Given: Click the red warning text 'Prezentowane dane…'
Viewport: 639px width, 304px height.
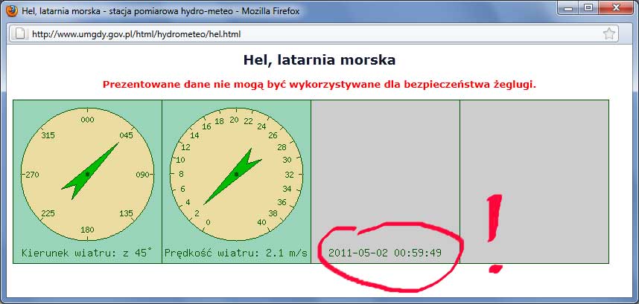Looking at the screenshot, I should pyautogui.click(x=319, y=85).
